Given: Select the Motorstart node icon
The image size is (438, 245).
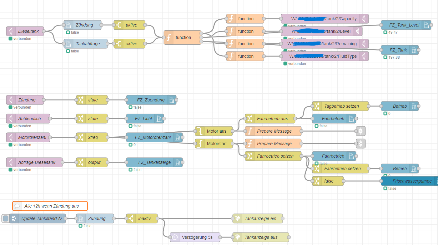Looking at the screenshot, I should click(x=199, y=144).
